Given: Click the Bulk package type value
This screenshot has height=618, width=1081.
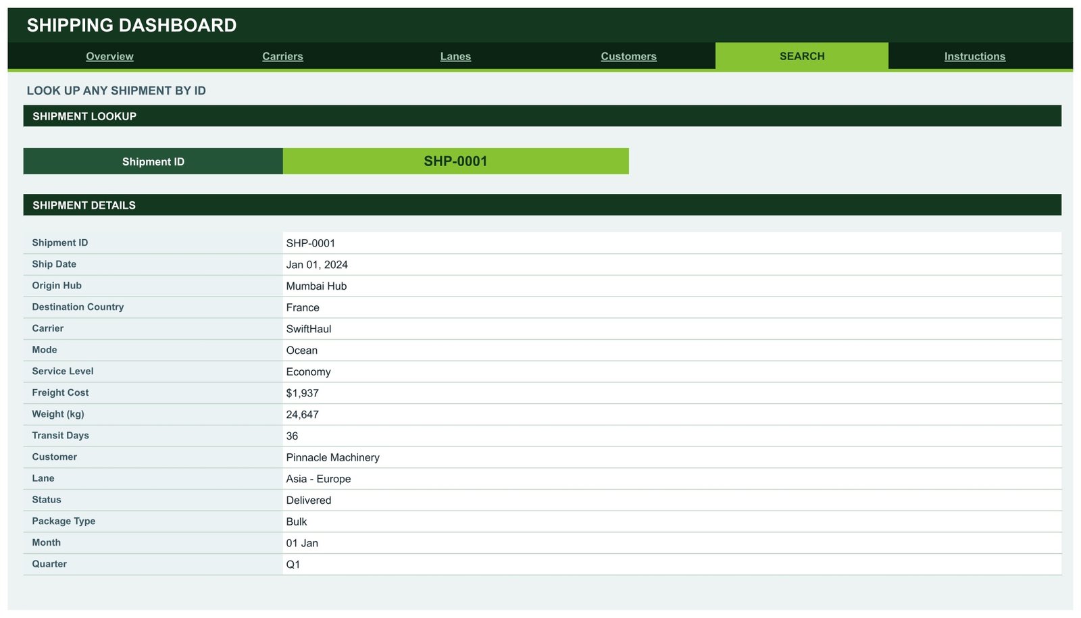Looking at the screenshot, I should click(x=297, y=522).
